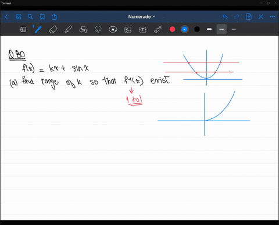Viewport: 279px width, 225px height.
Task: Choose the blue pen color
Action: coord(185,29)
